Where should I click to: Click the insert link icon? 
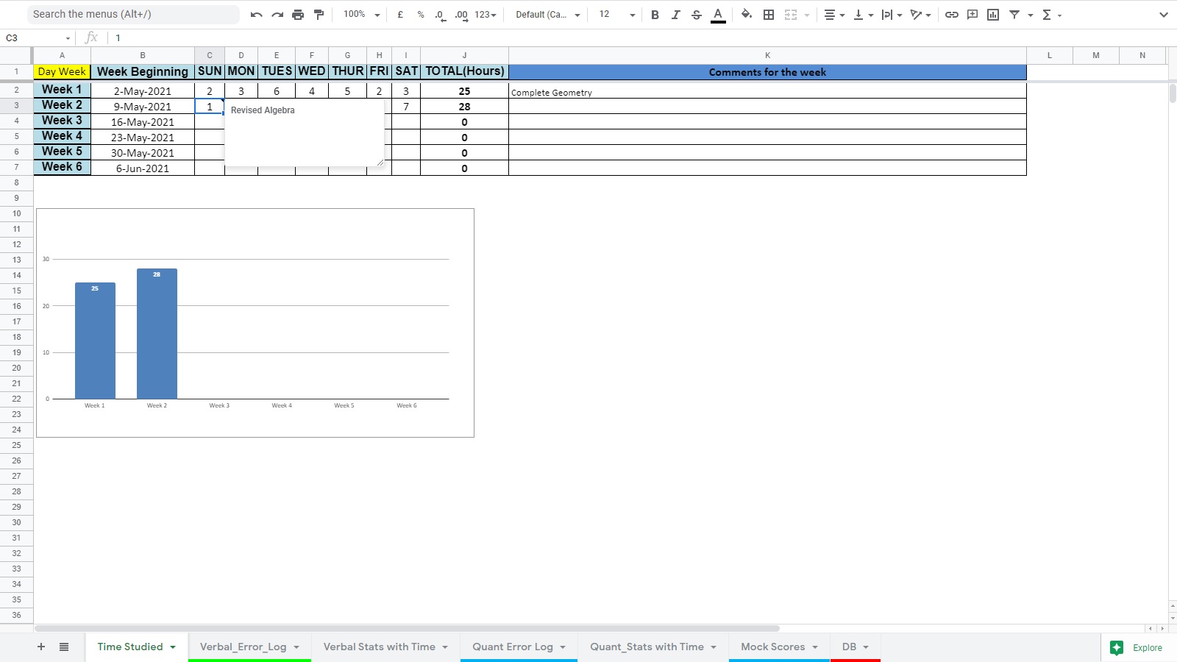click(x=951, y=15)
